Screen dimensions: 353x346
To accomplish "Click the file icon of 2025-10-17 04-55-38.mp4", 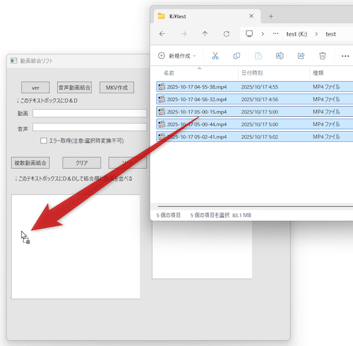I will click(162, 86).
